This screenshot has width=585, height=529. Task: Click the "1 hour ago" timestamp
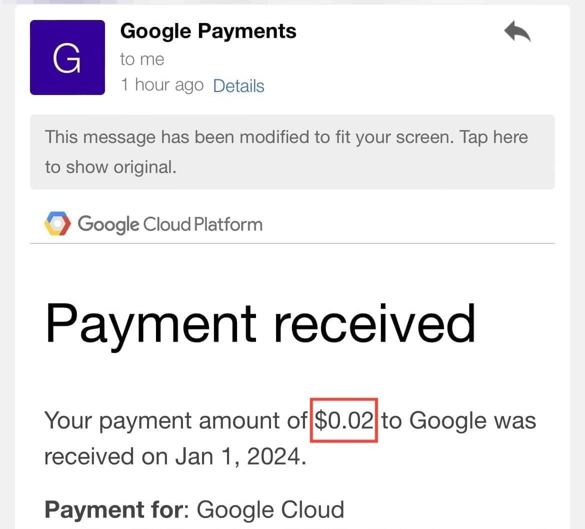tap(161, 85)
